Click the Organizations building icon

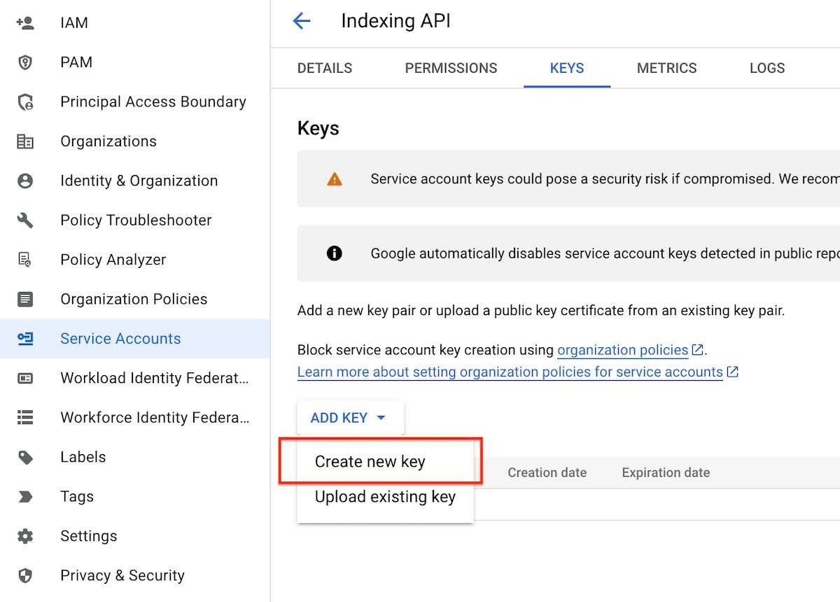(25, 141)
